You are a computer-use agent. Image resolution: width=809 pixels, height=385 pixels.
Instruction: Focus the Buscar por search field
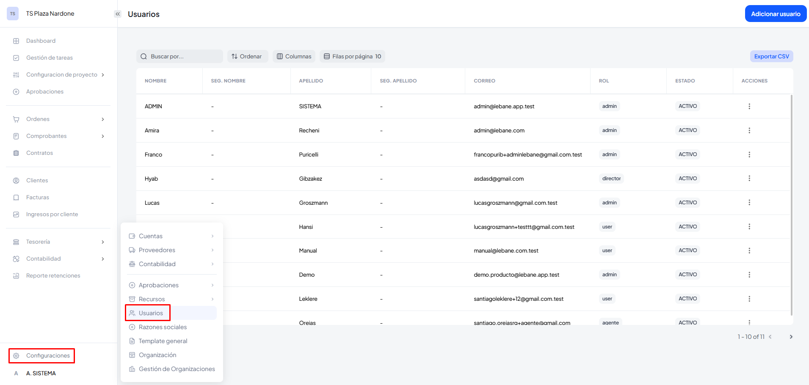(182, 56)
